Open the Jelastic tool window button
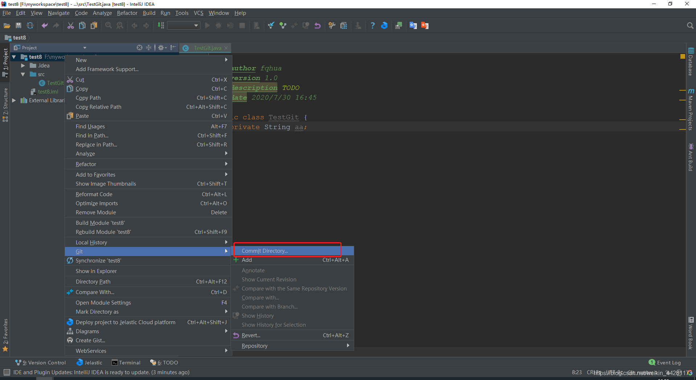Viewport: 696px width, 380px height. 90,363
